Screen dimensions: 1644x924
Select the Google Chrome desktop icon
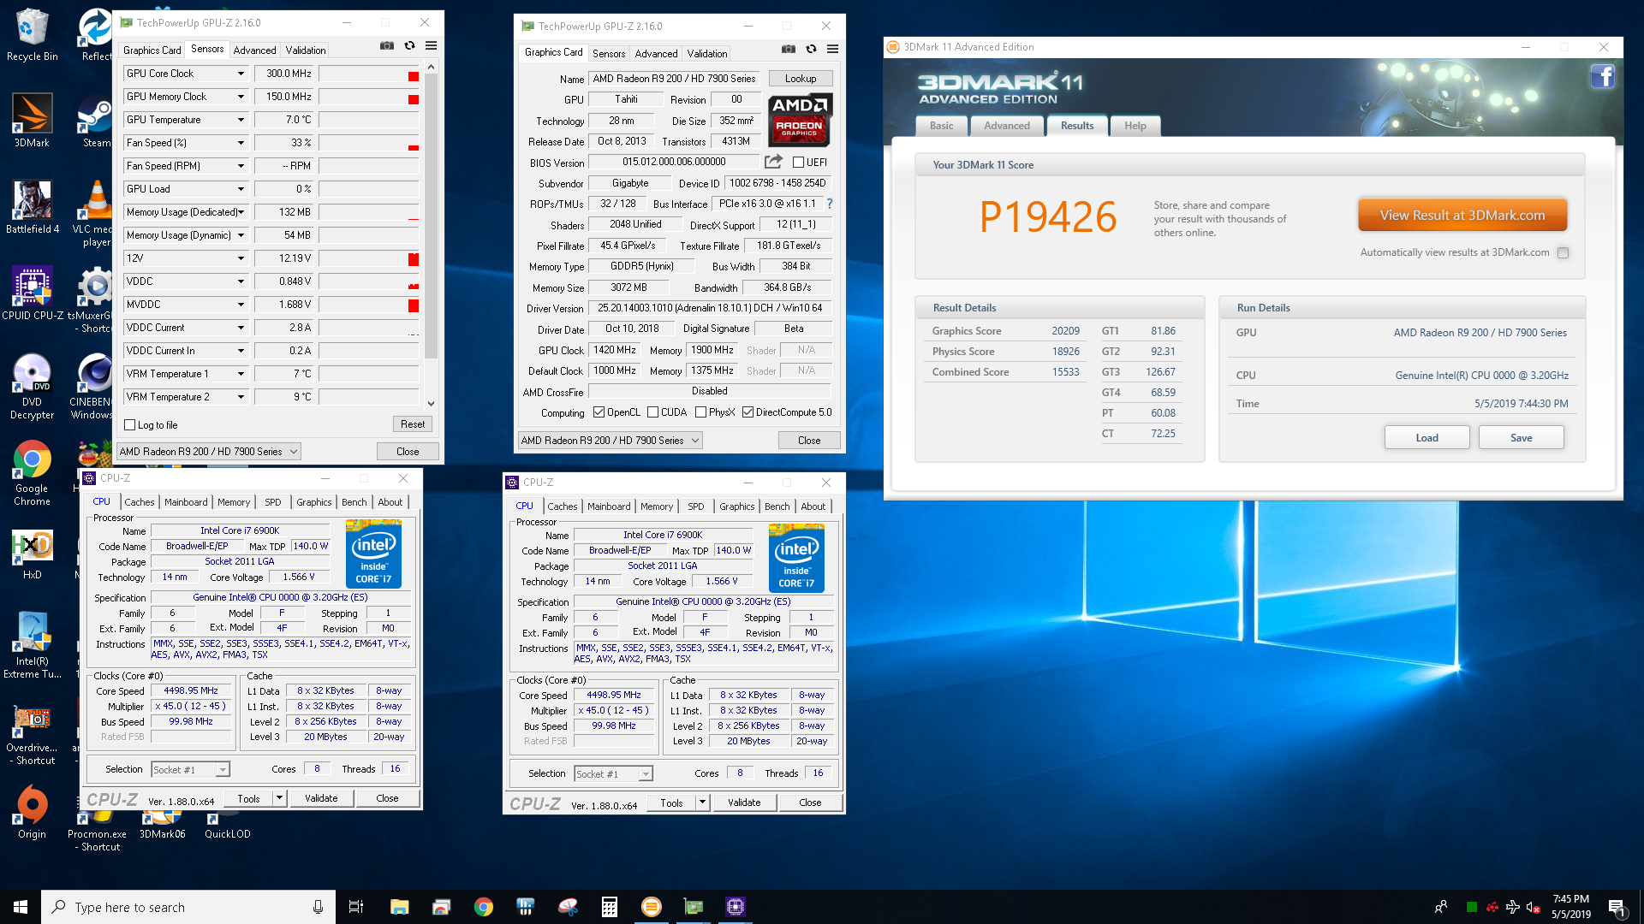pyautogui.click(x=32, y=472)
